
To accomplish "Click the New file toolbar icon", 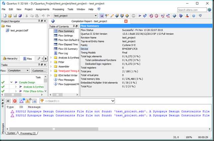I will click(5, 16).
